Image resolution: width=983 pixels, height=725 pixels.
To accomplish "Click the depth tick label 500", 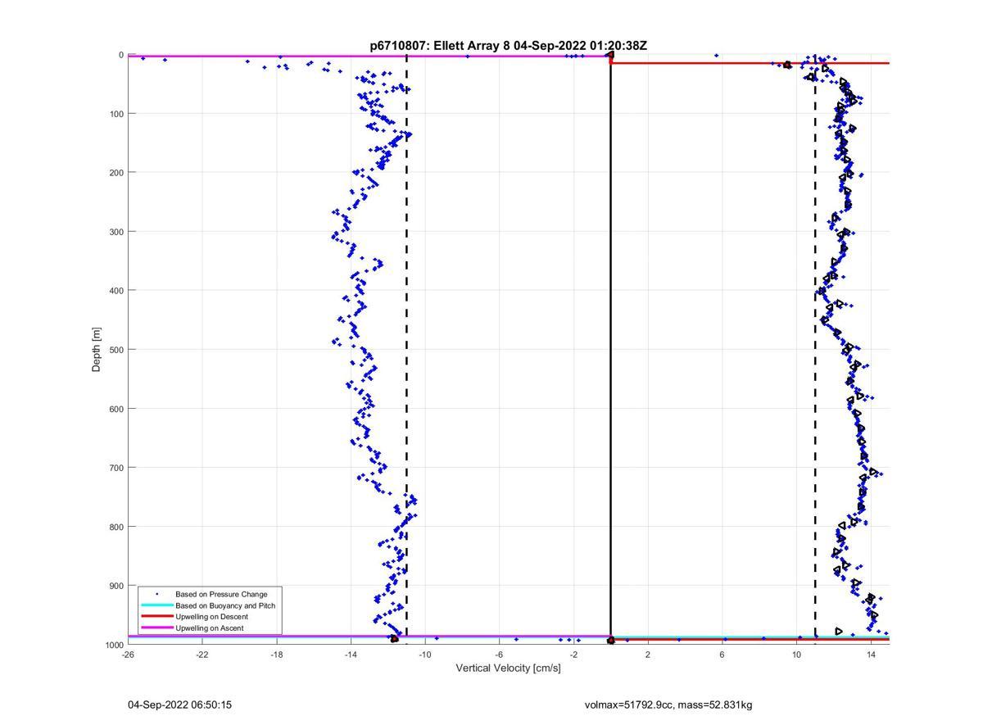I will pyautogui.click(x=116, y=350).
